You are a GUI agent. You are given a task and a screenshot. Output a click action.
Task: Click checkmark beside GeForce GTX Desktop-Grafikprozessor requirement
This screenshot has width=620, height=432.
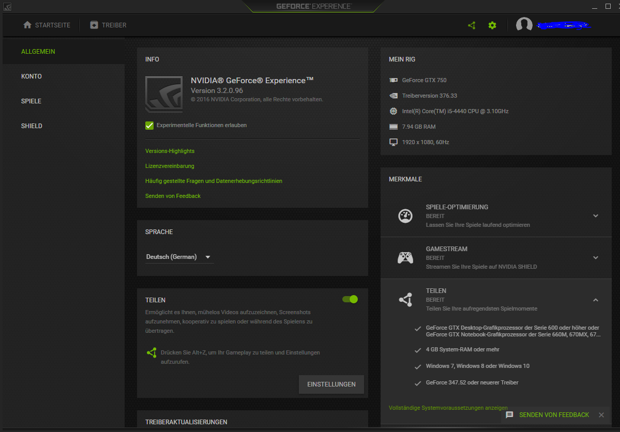point(417,329)
